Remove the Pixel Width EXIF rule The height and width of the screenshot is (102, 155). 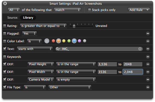click(148, 72)
